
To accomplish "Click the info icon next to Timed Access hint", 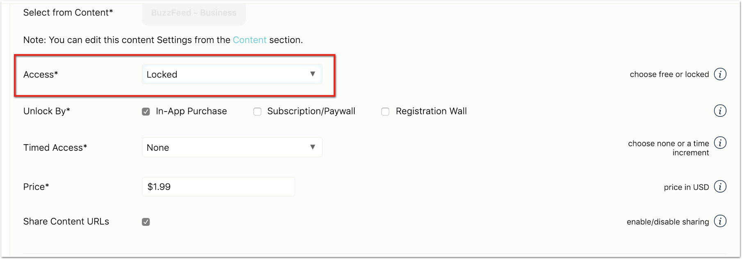I will [720, 143].
